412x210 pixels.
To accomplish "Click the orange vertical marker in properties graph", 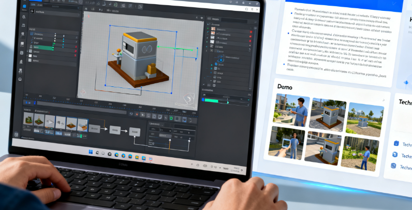I will click(169, 146).
